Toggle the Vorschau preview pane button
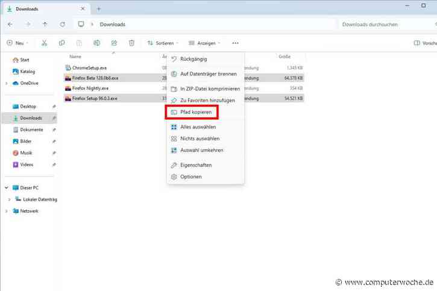 pos(425,43)
